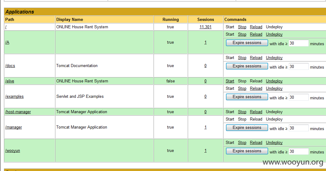Screen dimensions: 326x171
Task: Reload the root / application
Action: [x=256, y=27]
